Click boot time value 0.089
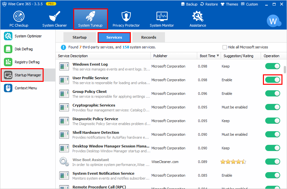 202,162
